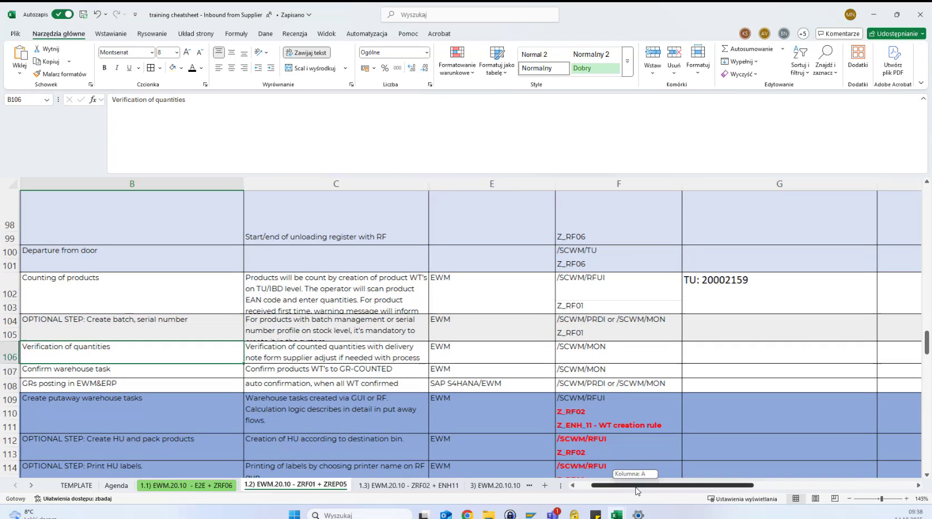
Task: Switch to the Formuły ribbon tab
Action: (236, 33)
